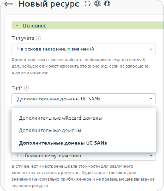Click the arrow in По ближайшему значению field
The image size is (164, 191).
(x=151, y=156)
